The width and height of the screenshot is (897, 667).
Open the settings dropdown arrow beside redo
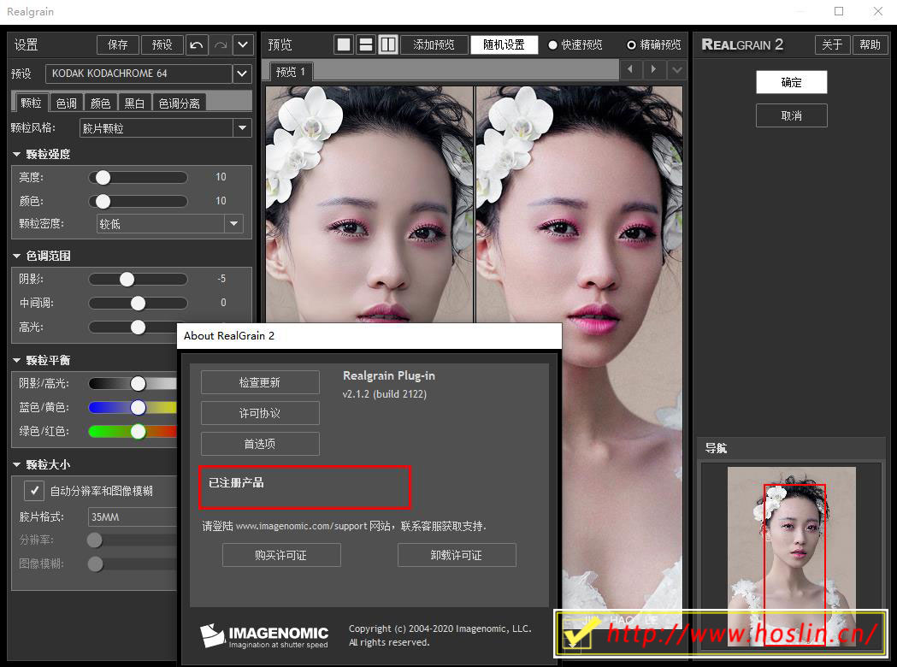tap(243, 44)
